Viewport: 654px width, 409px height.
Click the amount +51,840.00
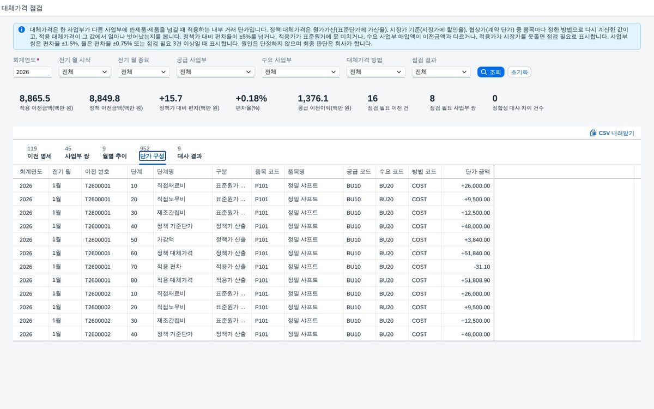[x=475, y=253]
